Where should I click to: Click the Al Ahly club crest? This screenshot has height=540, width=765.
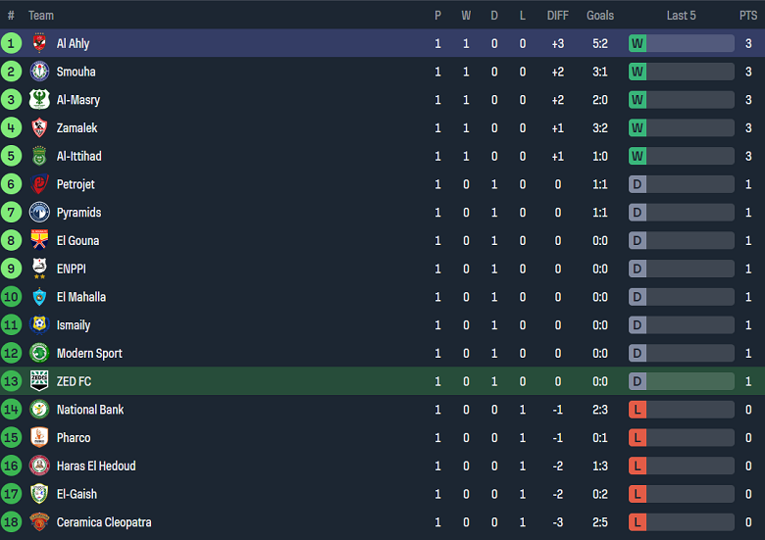tap(39, 43)
